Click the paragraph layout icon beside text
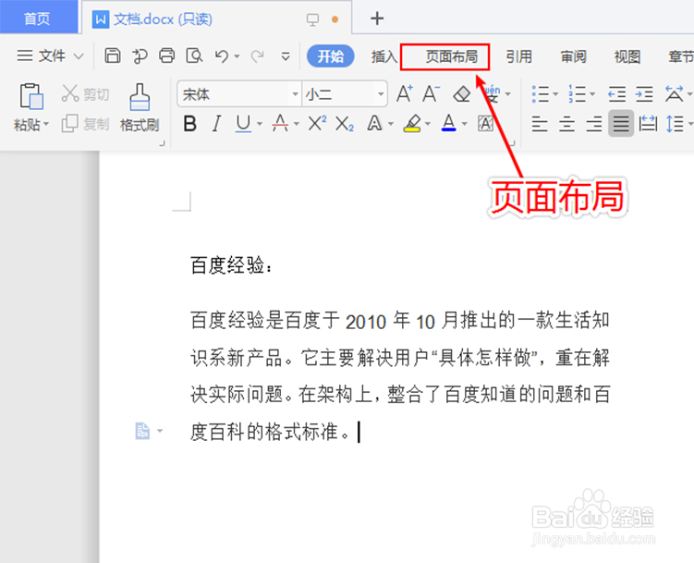 coord(142,431)
